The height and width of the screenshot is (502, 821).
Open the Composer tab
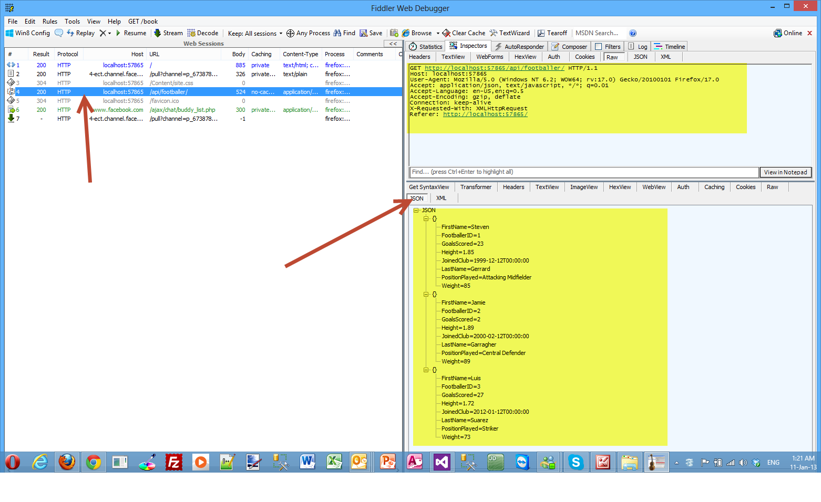(x=569, y=47)
